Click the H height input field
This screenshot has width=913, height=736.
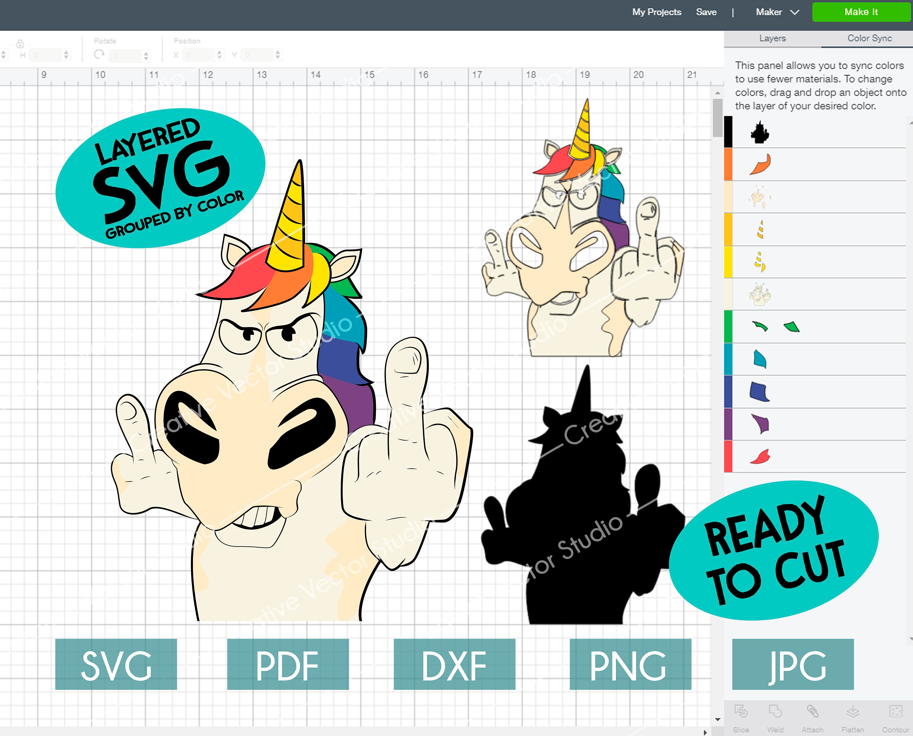[x=46, y=55]
